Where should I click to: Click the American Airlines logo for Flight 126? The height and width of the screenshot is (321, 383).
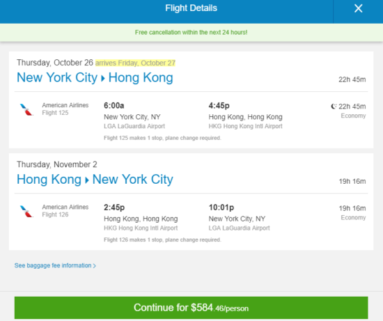click(x=26, y=211)
